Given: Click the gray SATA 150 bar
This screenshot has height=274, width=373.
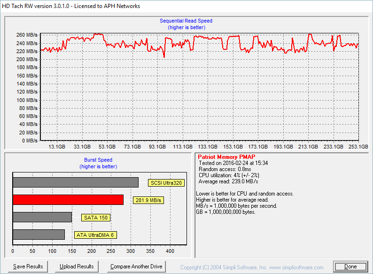Looking at the screenshot, I should pos(42,217).
